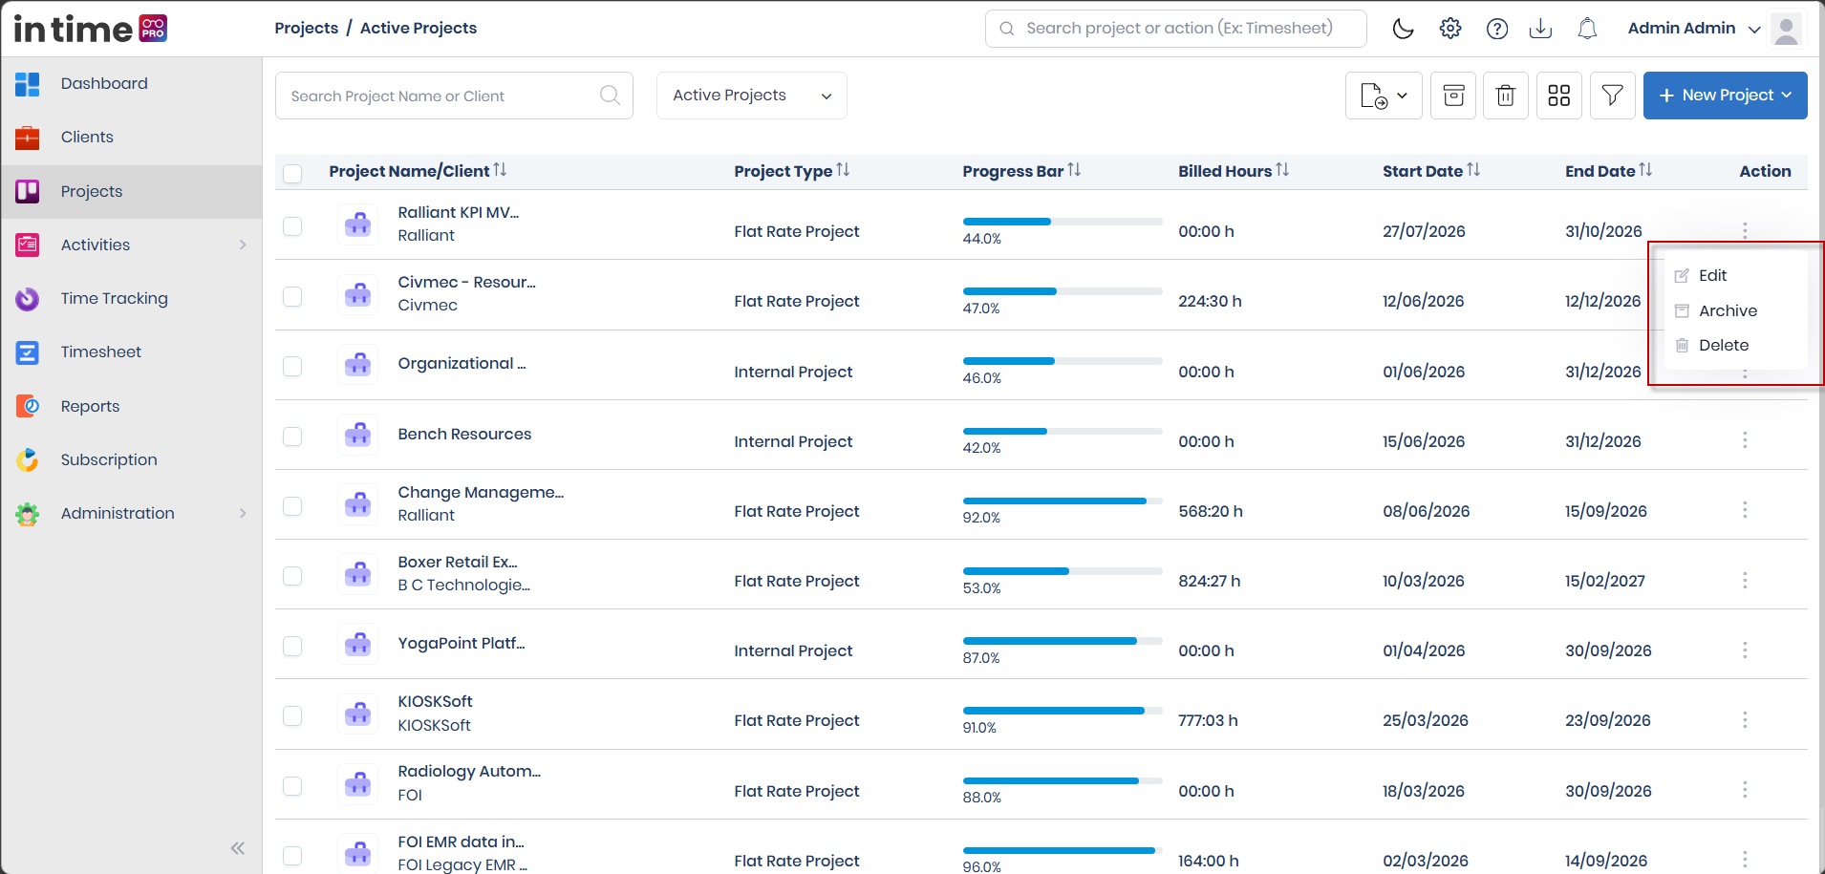The width and height of the screenshot is (1825, 874).
Task: Click project icon for YogaPoint Platf row
Action: click(358, 645)
